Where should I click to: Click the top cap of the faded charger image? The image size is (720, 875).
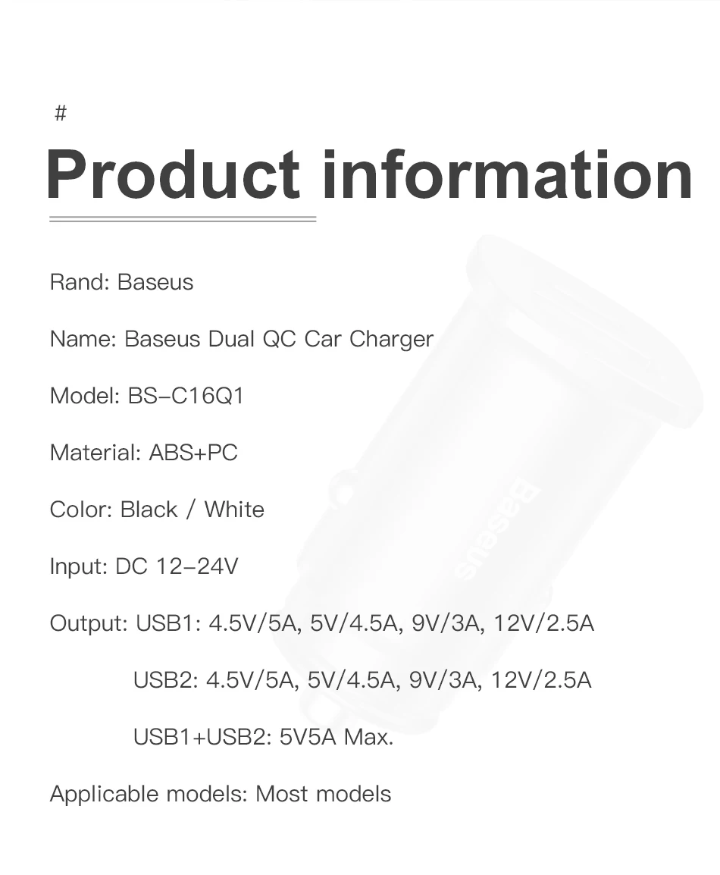pos(584,326)
